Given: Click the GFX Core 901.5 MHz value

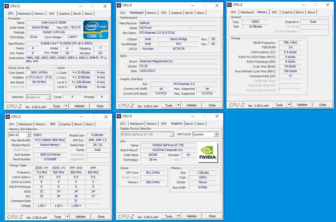Looking at the screenshot, I should click(x=152, y=173).
